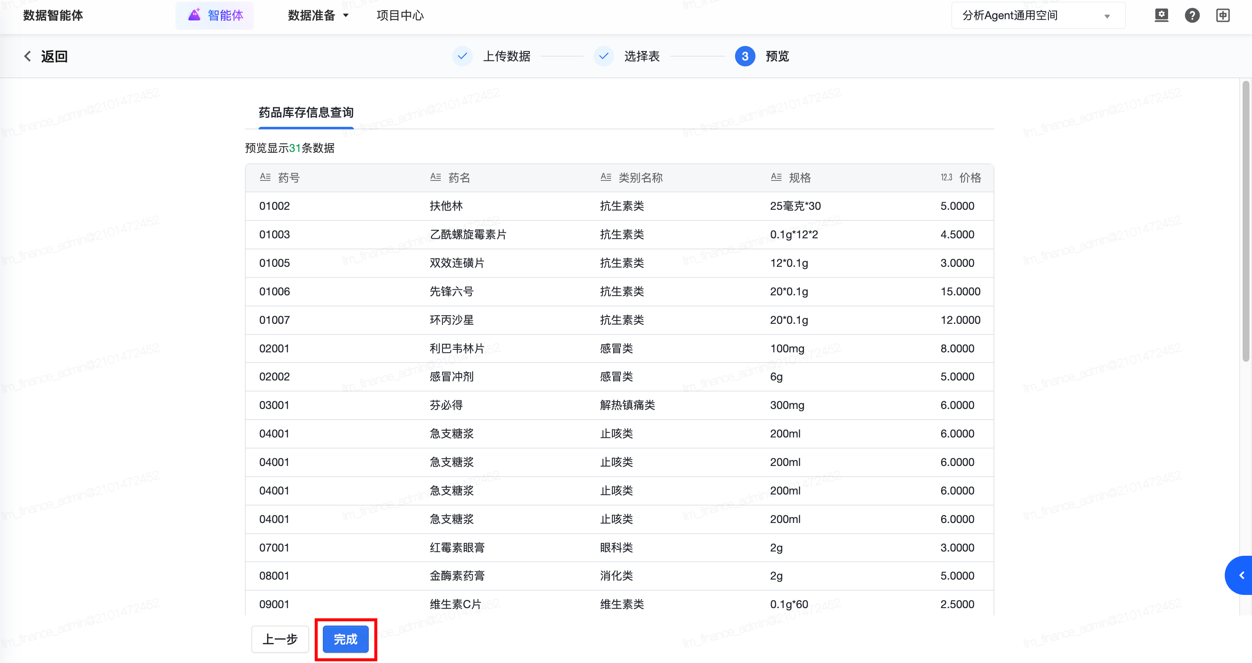Go back using the 返回 arrow

pyautogui.click(x=28, y=56)
